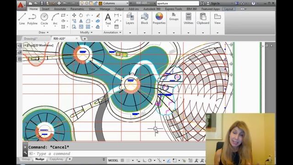The image size is (293, 165).
Task: Activate the Fillet tool
Action: click(x=88, y=21)
